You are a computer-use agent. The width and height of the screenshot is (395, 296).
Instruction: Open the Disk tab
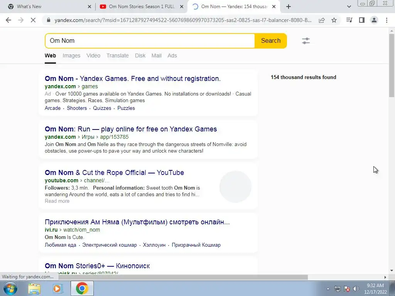[140, 55]
